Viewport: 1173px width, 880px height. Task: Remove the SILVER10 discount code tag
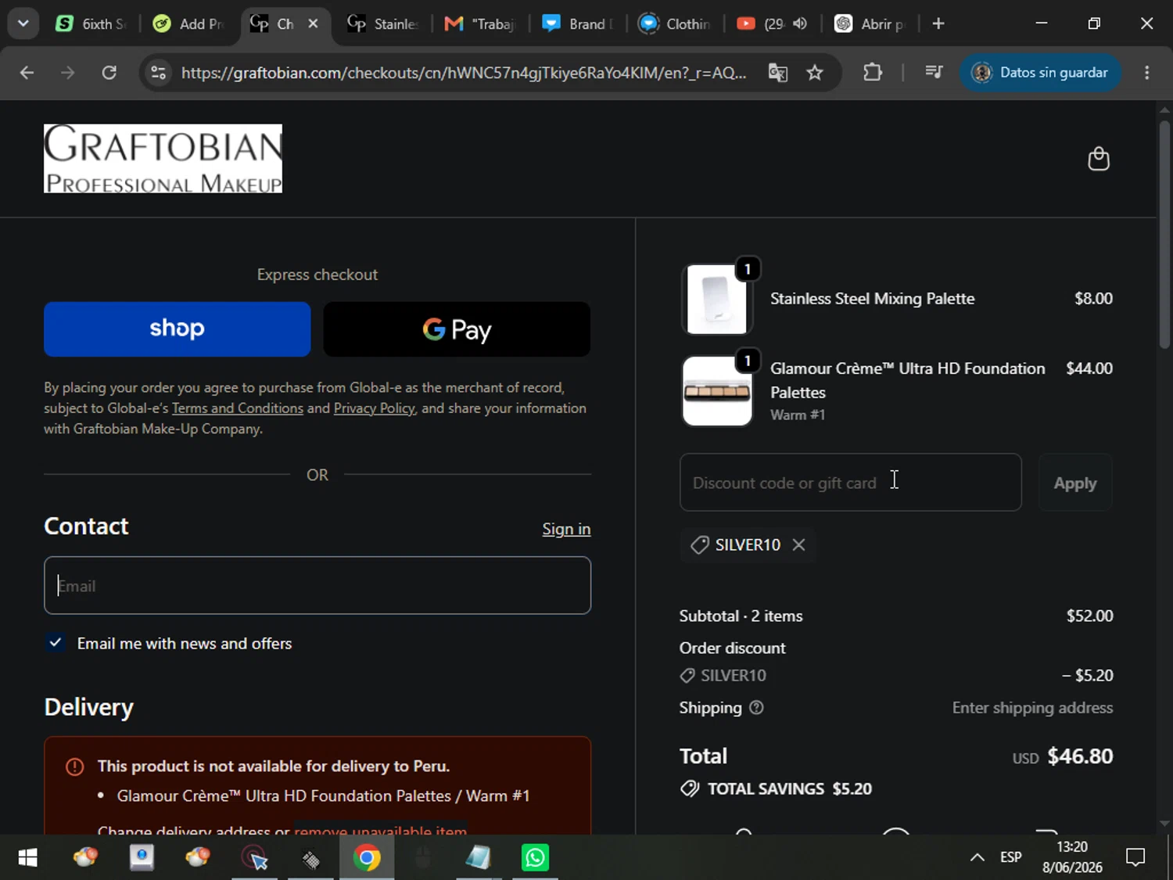[798, 544]
